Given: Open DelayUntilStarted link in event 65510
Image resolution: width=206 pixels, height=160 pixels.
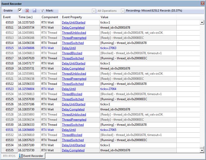Looking at the screenshot, I should [x=73, y=22].
